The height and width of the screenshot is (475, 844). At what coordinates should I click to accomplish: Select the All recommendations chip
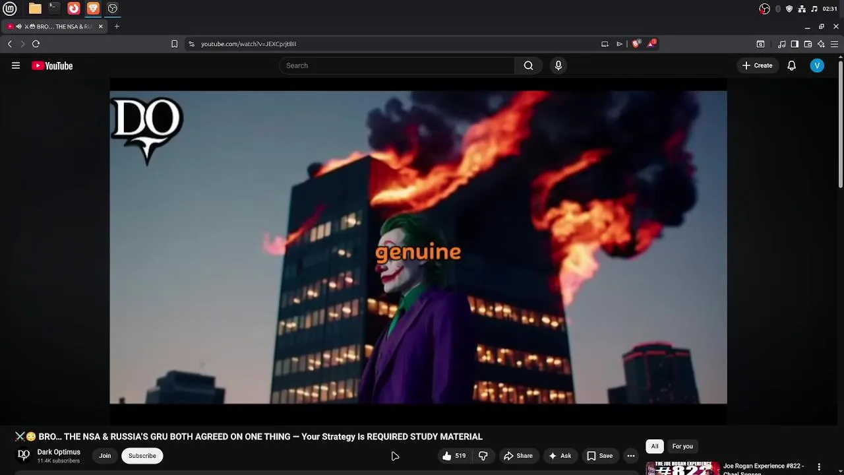pyautogui.click(x=655, y=447)
